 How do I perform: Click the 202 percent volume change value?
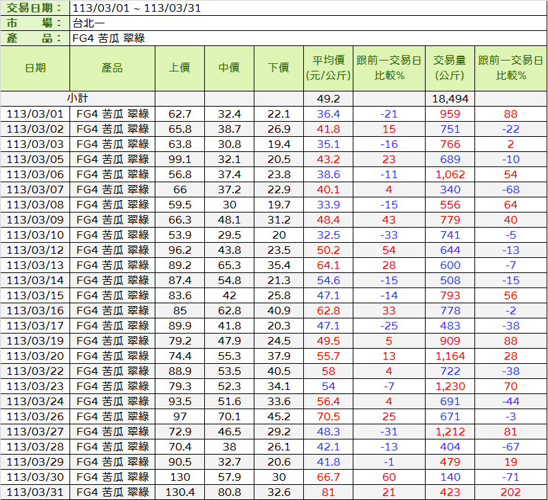pyautogui.click(x=510, y=492)
